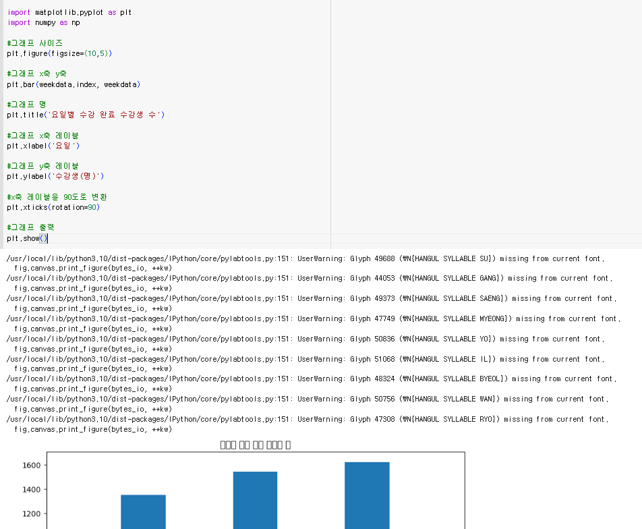Click the chart title with missing glyph boxes
Viewport: 642px width, 529px height.
(x=256, y=445)
